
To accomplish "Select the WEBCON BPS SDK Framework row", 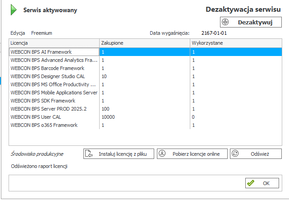I will coord(146,101).
